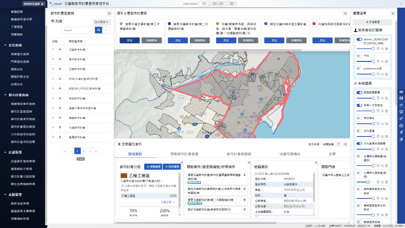Collapse the 計畫管理 sidebar section
This screenshot has height=228, width=405.
point(5,152)
